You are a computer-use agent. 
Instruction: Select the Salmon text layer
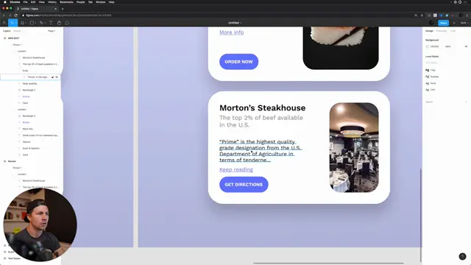pyautogui.click(x=26, y=142)
